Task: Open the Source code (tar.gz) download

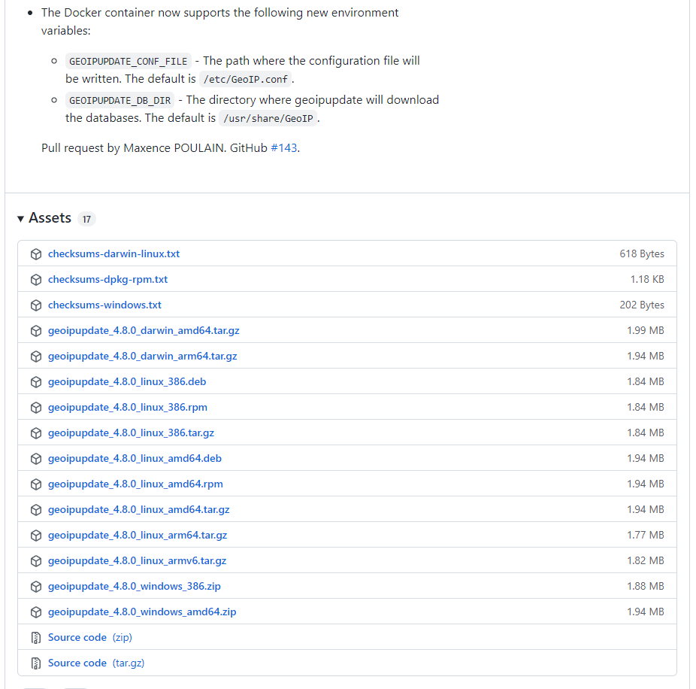Action: [77, 663]
